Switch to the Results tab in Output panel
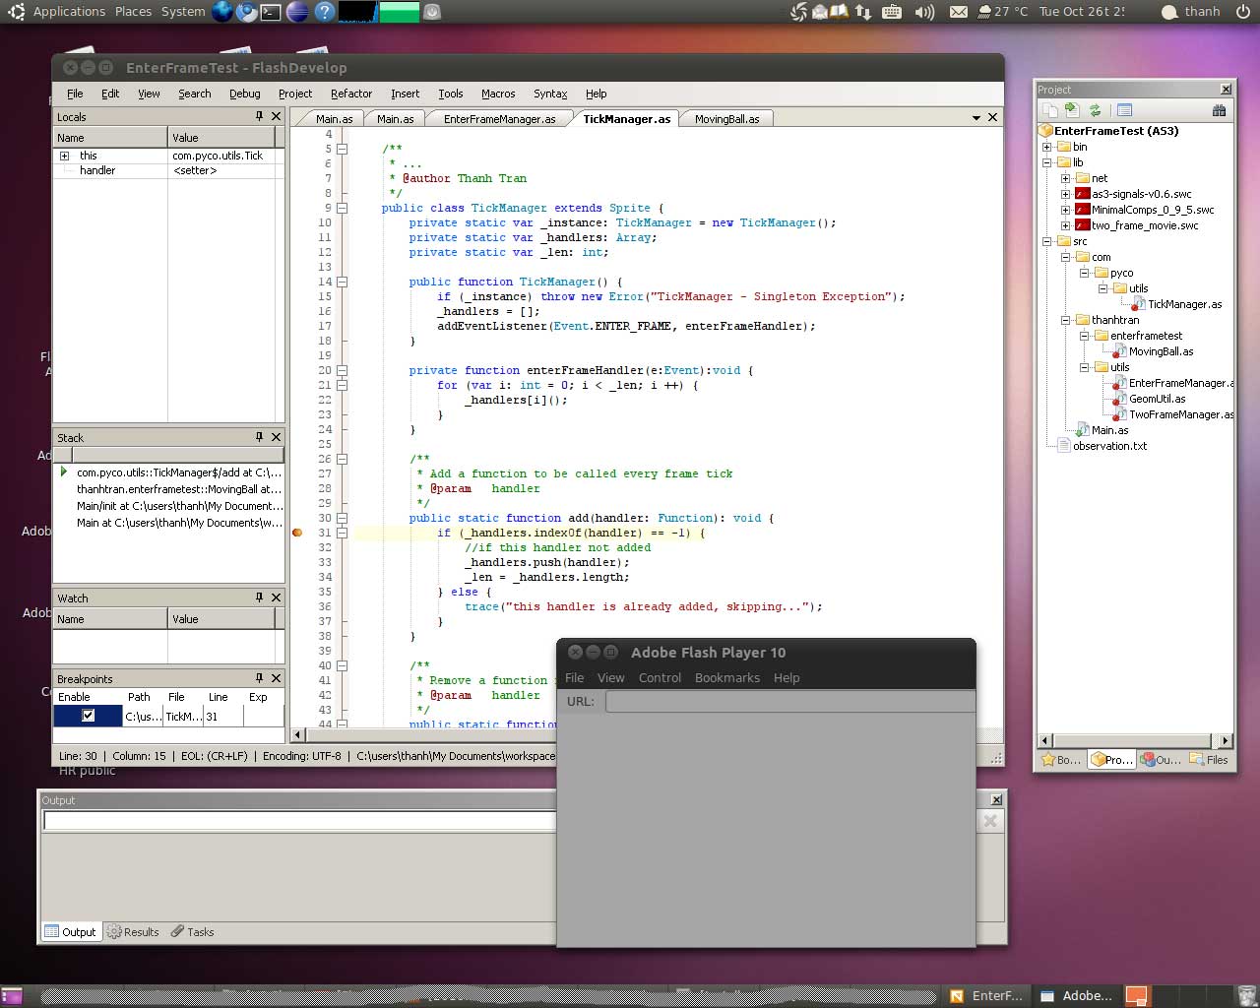Viewport: 1260px width, 1008px height. pyautogui.click(x=133, y=932)
